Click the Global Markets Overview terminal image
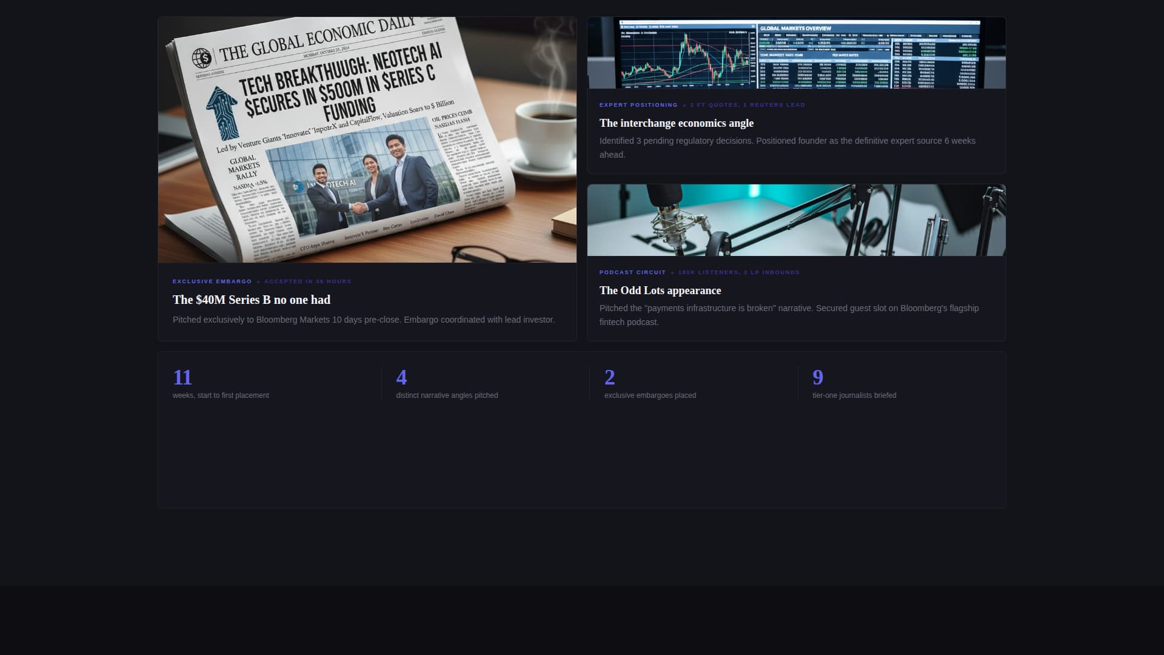This screenshot has width=1164, height=655. tap(796, 53)
